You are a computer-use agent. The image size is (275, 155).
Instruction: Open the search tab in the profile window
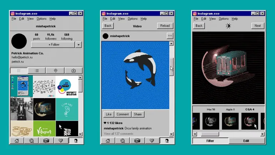tap(31, 141)
